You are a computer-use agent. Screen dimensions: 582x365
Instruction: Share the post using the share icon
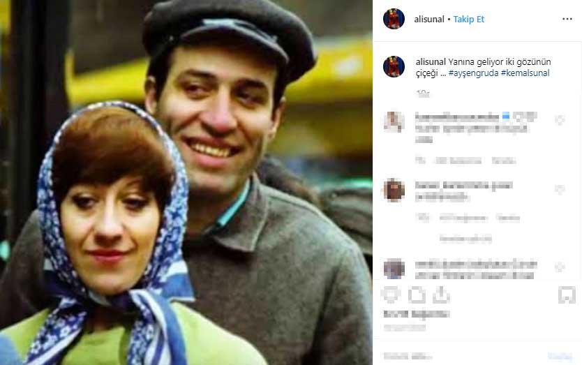(441, 295)
